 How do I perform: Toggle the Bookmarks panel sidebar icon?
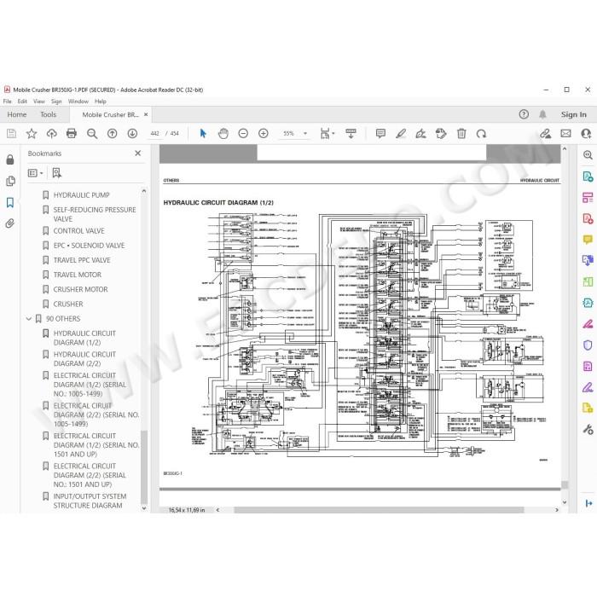click(x=10, y=202)
